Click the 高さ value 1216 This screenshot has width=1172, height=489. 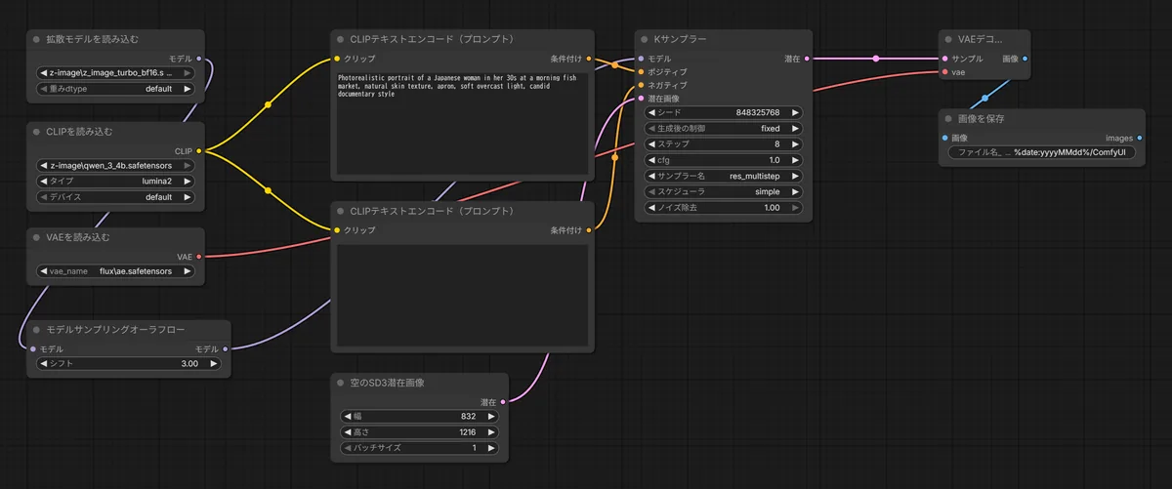pyautogui.click(x=468, y=431)
